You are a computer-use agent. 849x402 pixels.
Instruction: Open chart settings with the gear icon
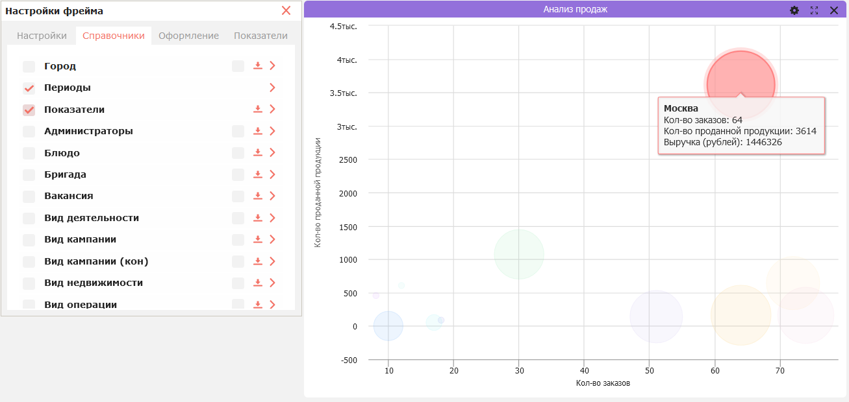pos(794,10)
